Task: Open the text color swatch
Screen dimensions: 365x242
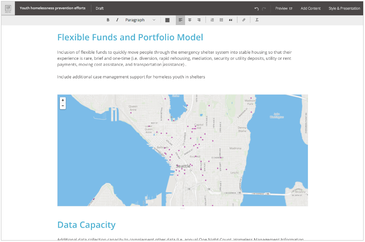Action: 167,20
